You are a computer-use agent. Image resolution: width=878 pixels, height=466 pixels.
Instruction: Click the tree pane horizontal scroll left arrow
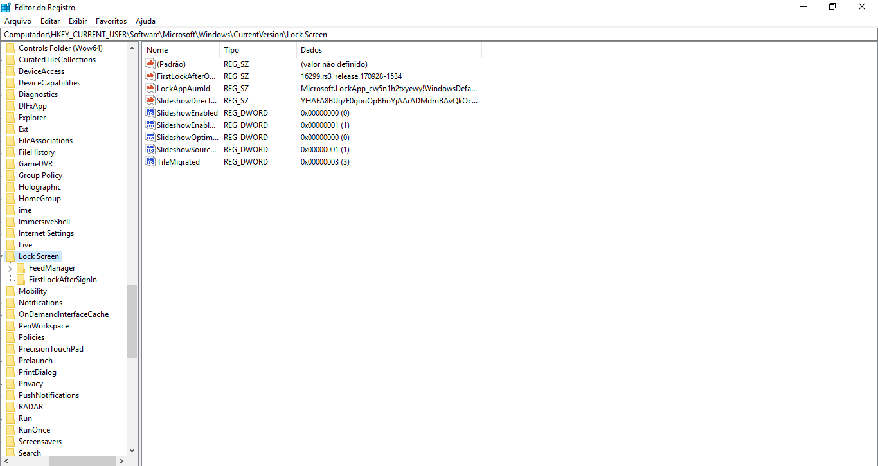[5, 461]
